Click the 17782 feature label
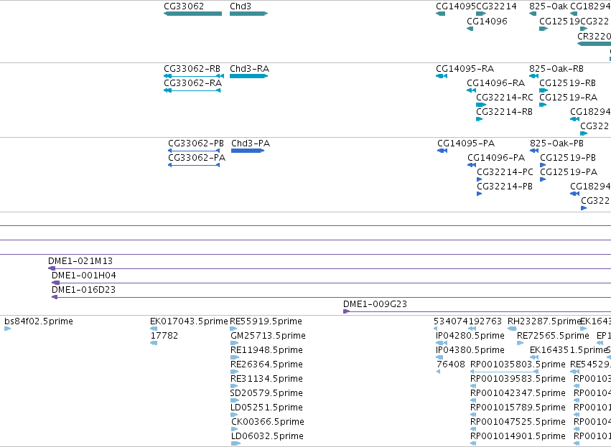Viewport: 611px width, 447px height. [x=164, y=336]
